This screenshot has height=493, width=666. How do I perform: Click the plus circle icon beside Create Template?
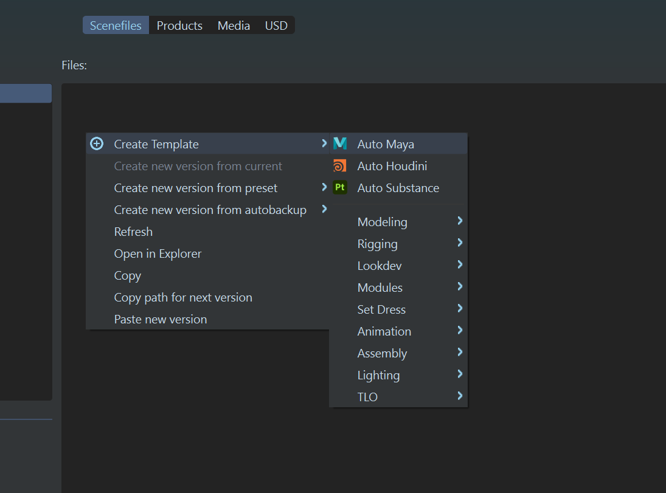pyautogui.click(x=97, y=144)
